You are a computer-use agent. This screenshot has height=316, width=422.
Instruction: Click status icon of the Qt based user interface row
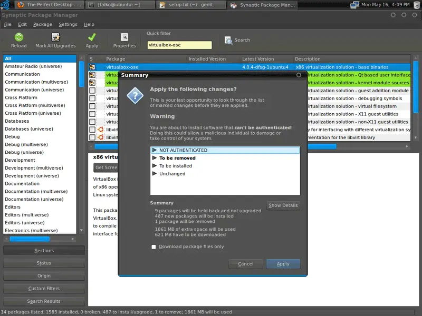coord(92,75)
